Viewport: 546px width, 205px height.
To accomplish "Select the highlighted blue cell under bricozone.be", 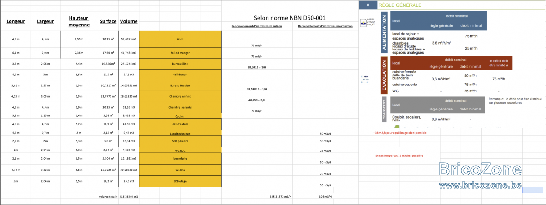I will pos(532,190).
